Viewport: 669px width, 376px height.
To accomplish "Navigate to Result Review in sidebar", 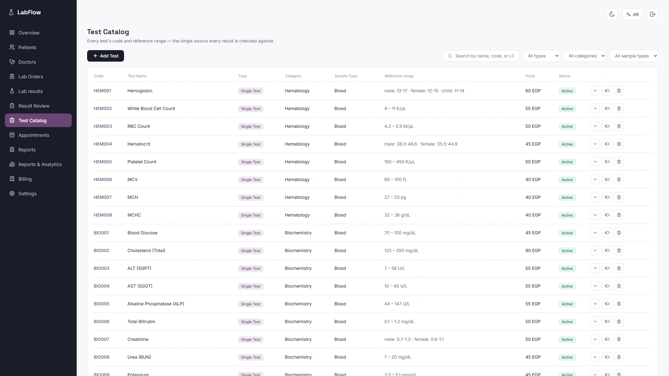I will click(38, 106).
